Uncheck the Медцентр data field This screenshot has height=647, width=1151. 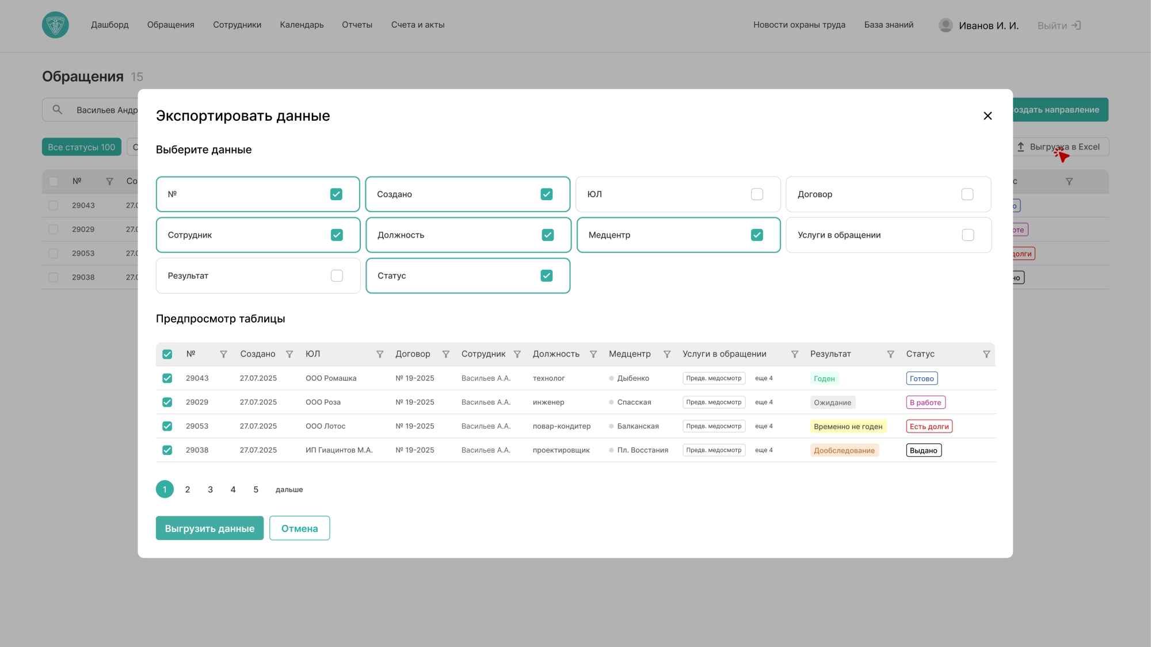pyautogui.click(x=757, y=235)
